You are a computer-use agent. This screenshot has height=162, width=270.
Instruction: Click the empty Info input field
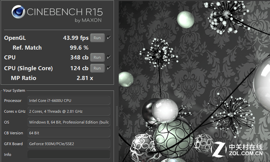point(69,154)
